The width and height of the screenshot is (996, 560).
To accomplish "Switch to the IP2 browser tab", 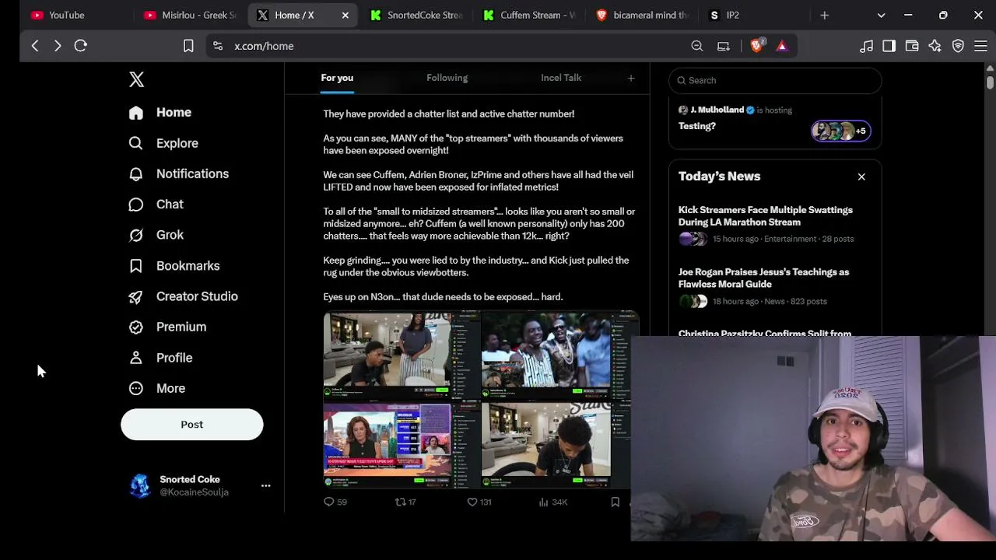I will (755, 15).
